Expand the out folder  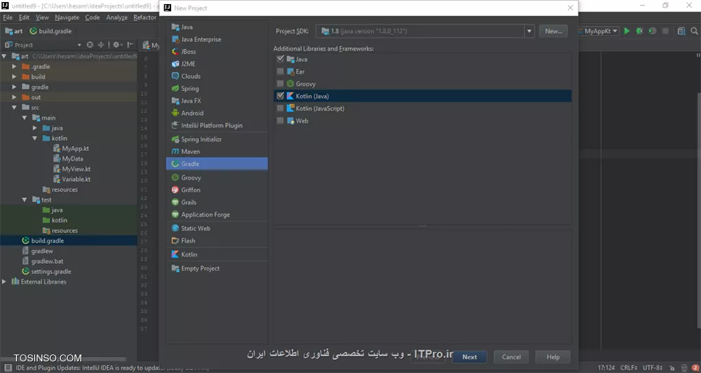pyautogui.click(x=14, y=97)
